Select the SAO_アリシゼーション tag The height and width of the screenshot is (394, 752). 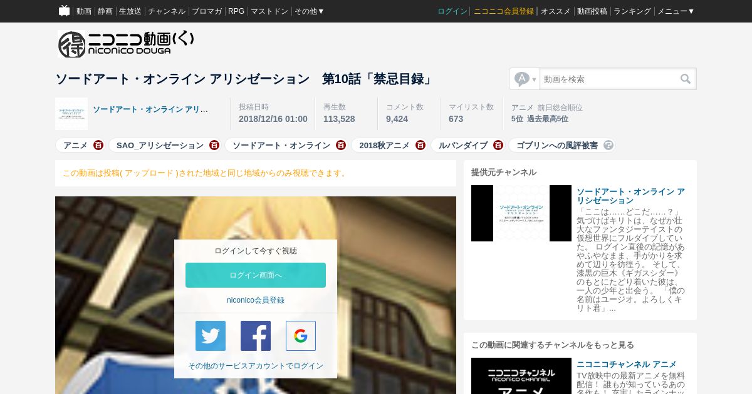[160, 145]
